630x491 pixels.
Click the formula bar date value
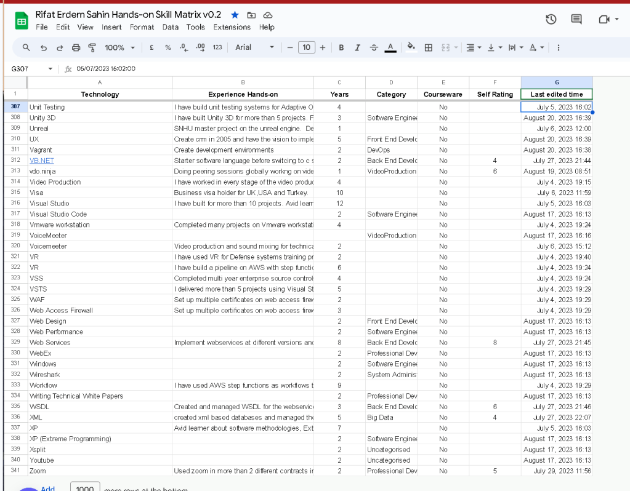pyautogui.click(x=106, y=69)
